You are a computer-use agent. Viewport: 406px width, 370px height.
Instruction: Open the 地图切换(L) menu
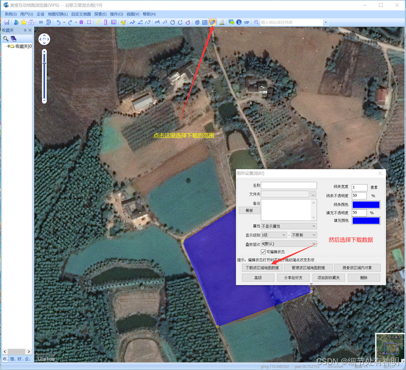pos(58,14)
